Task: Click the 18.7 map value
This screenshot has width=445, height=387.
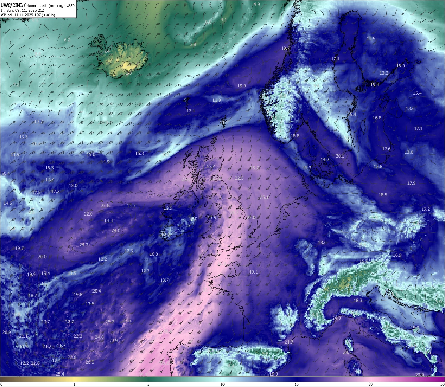Action: click(33, 296)
